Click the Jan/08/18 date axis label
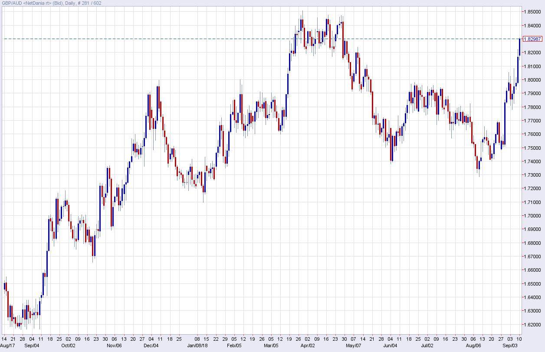The image size is (545, 352). [x=197, y=346]
